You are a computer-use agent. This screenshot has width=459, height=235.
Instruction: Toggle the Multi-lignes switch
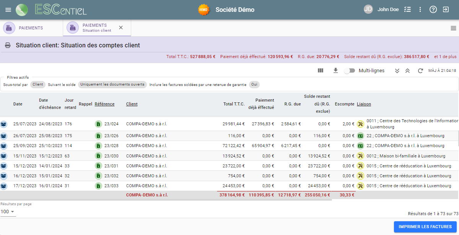point(349,71)
